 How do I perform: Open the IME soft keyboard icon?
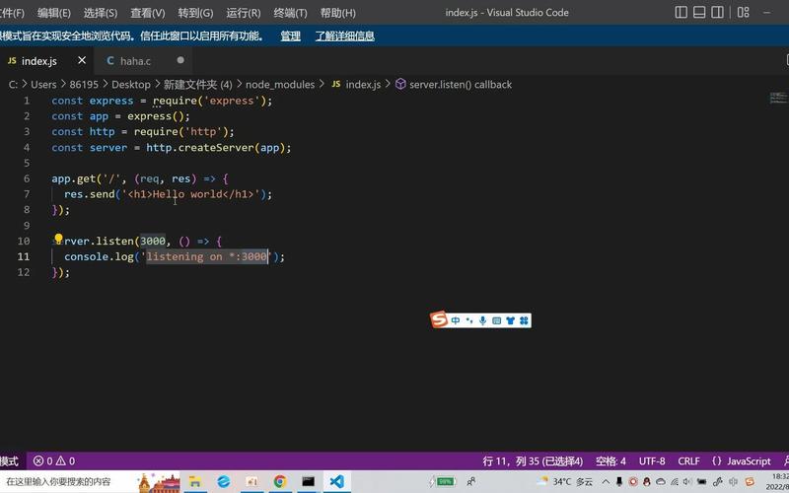[497, 320]
